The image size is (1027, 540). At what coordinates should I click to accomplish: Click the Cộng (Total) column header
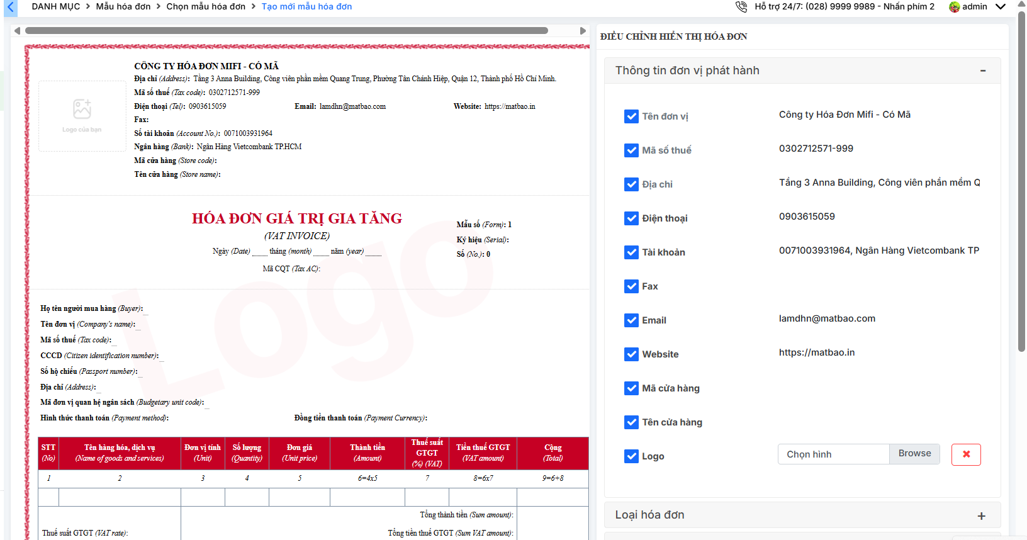(x=553, y=453)
